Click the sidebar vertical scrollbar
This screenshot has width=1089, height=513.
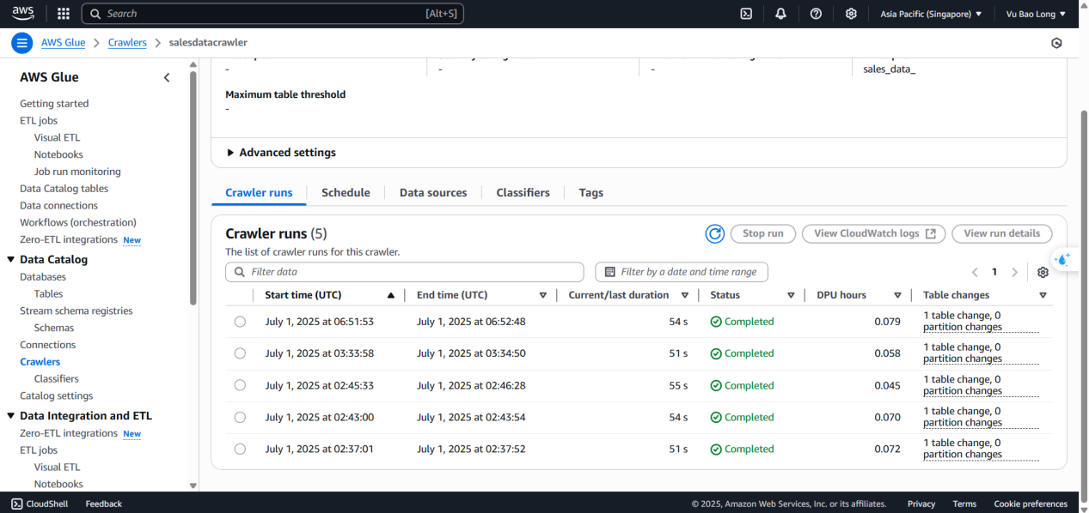(193, 189)
